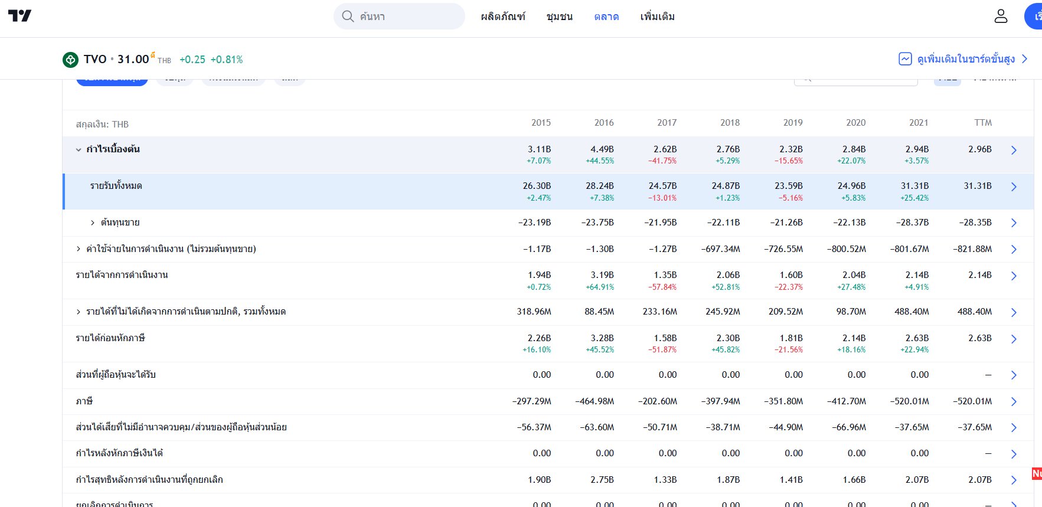
Task: Select the กำไรหลังหักภาษีเงินได้ row label
Action: (119, 453)
